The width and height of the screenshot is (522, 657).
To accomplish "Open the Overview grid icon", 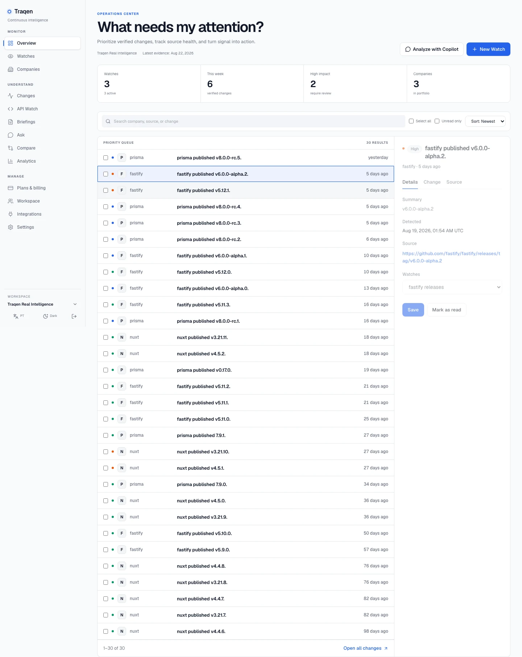I will 11,43.
